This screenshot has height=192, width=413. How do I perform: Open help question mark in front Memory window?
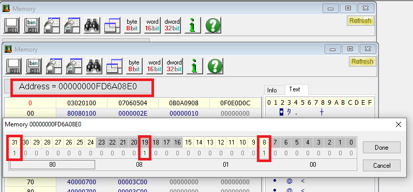(215, 66)
